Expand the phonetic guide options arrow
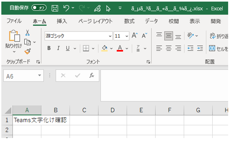The height and width of the screenshot is (143, 230). click(x=145, y=48)
